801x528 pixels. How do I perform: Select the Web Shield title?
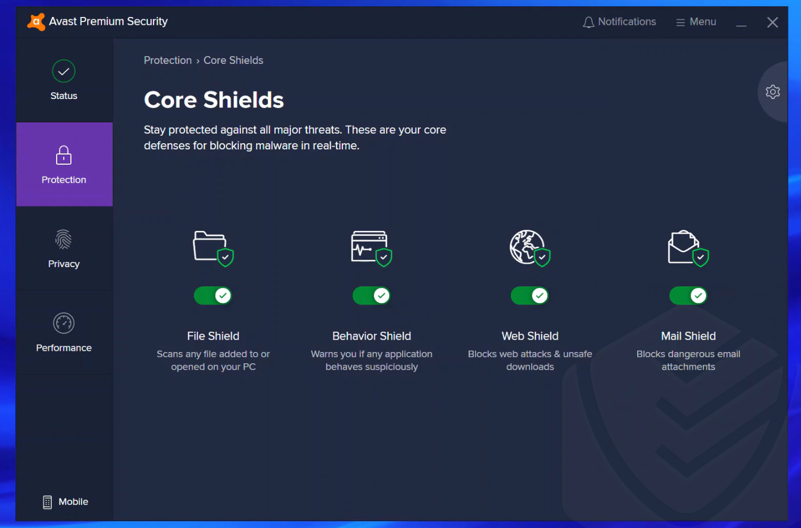530,336
